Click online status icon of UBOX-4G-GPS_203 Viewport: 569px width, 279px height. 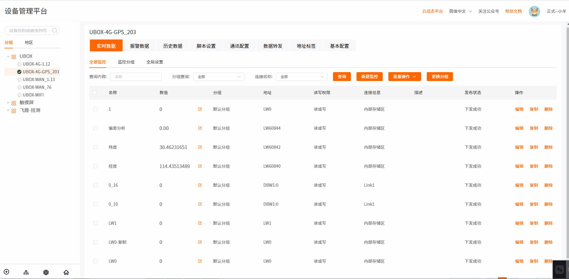(x=19, y=72)
